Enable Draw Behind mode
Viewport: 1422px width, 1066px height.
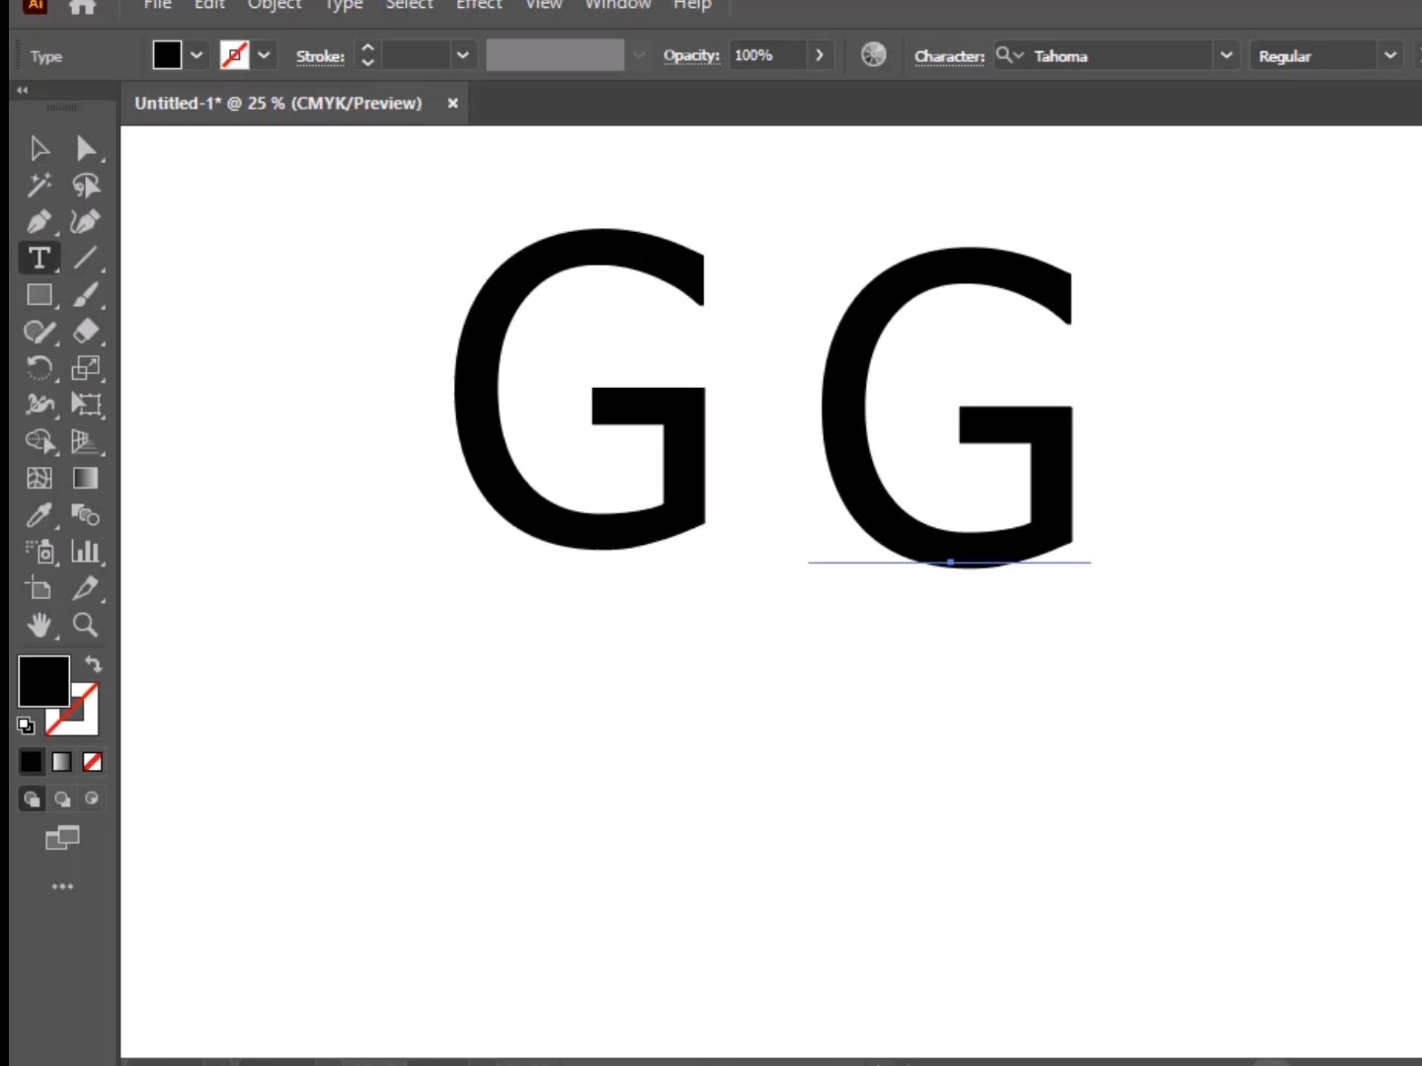pos(62,799)
